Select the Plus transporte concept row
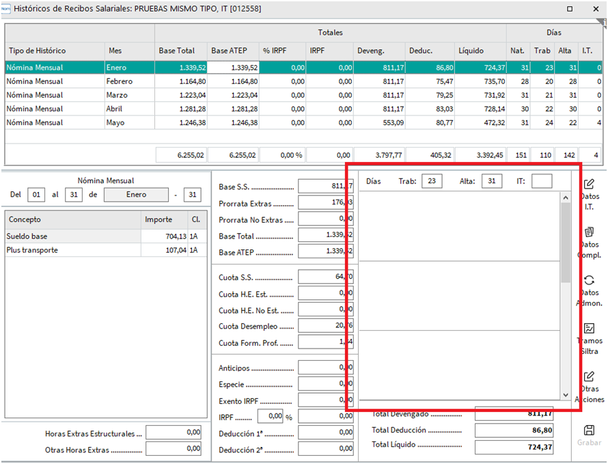608x464 pixels. tap(72, 250)
